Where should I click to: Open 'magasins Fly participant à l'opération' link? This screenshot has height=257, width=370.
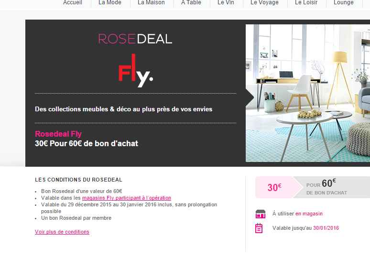[x=127, y=198]
